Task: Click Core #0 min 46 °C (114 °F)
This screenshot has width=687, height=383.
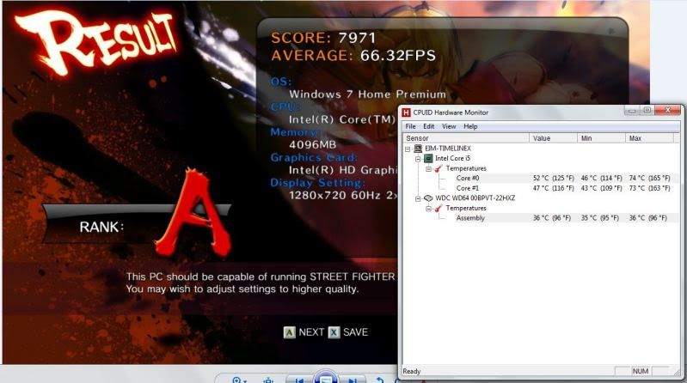Action: pos(601,178)
